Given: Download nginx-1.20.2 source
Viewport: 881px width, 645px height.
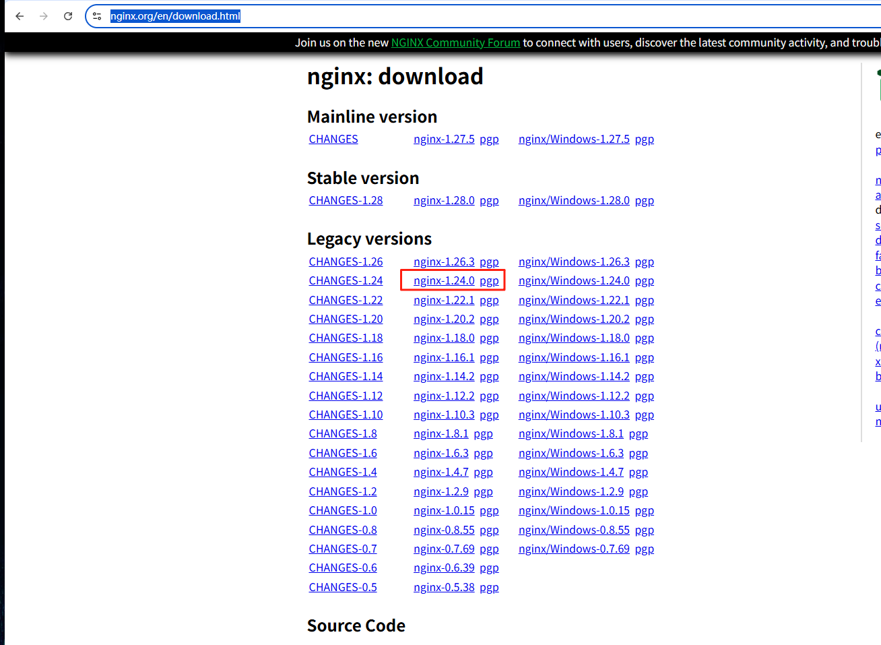Looking at the screenshot, I should 444,319.
